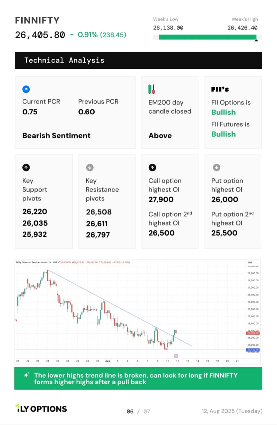Image resolution: width=277 pixels, height=425 pixels.
Task: Click the green up-triangle next to 0.91%
Action: click(x=72, y=35)
